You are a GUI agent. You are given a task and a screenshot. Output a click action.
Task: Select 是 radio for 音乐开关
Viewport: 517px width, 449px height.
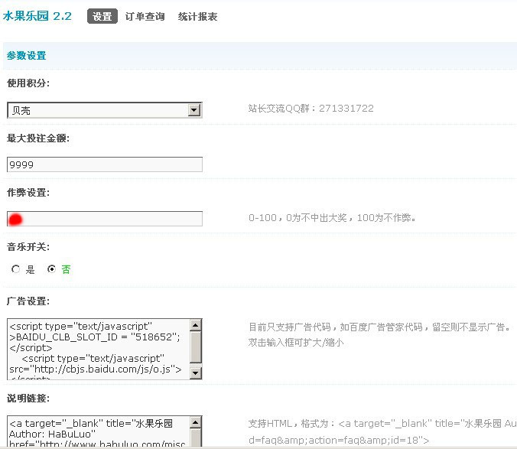coord(15,269)
